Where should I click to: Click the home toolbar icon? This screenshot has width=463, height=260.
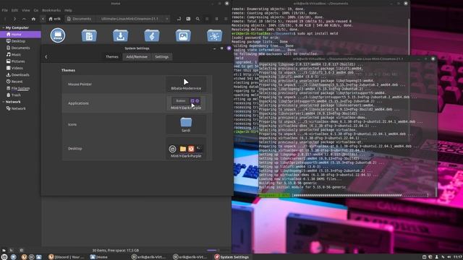pos(33,19)
